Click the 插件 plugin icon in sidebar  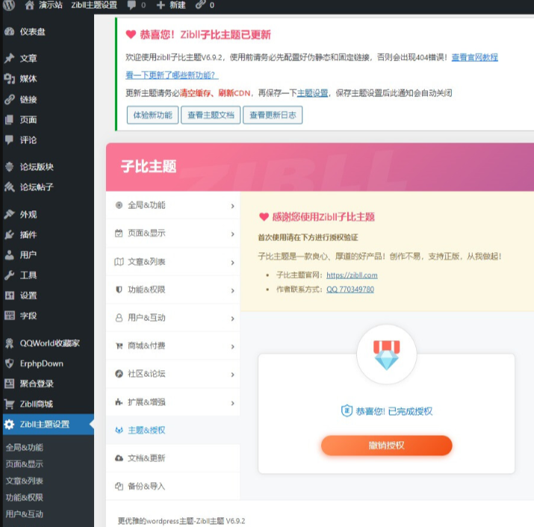tap(9, 234)
